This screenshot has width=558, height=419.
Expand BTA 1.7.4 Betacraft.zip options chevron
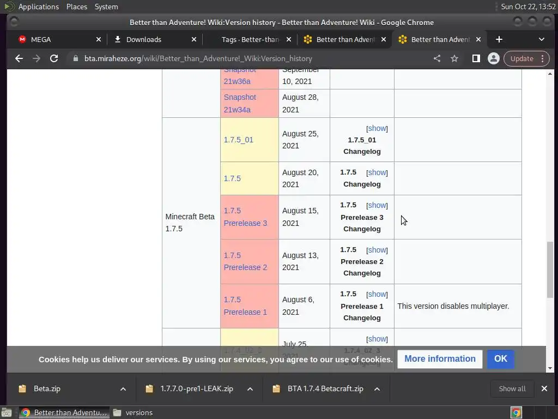tap(377, 388)
